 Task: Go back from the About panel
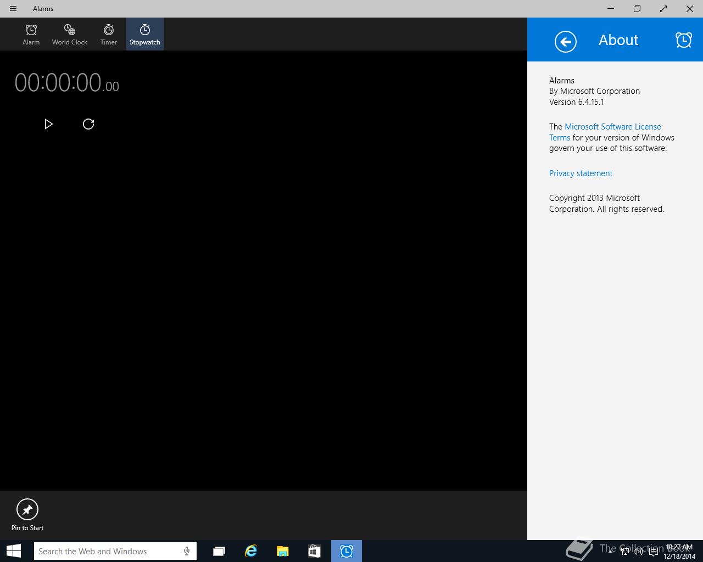pyautogui.click(x=566, y=42)
